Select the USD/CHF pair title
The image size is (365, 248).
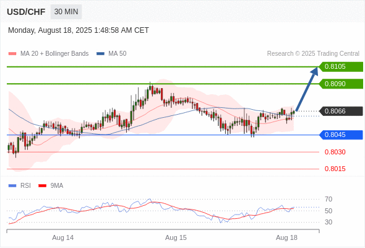coord(26,12)
